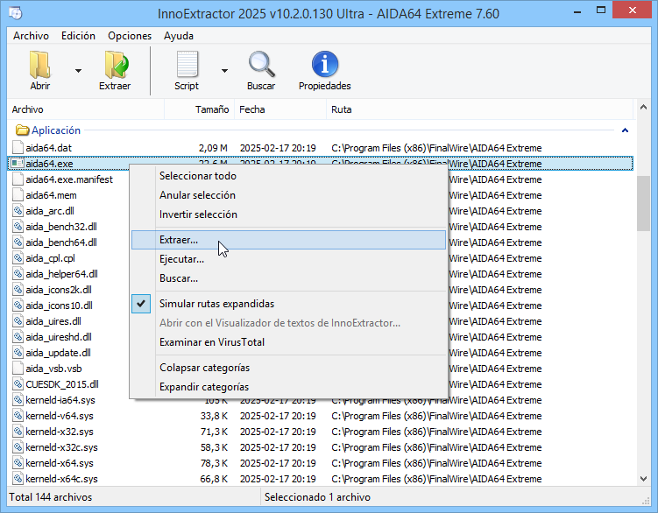Click the aida64.mem file icon
This screenshot has width=658, height=513.
(18, 195)
